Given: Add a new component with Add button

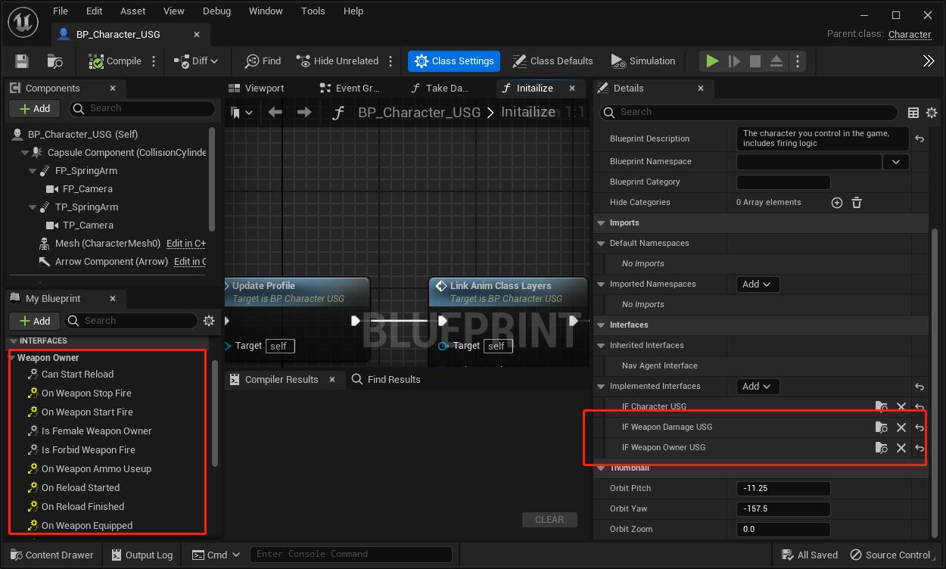Looking at the screenshot, I should tap(34, 109).
